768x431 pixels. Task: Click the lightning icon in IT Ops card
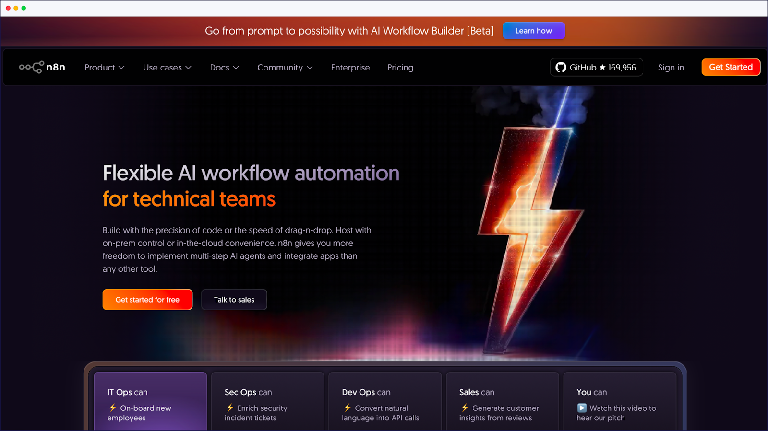point(112,408)
